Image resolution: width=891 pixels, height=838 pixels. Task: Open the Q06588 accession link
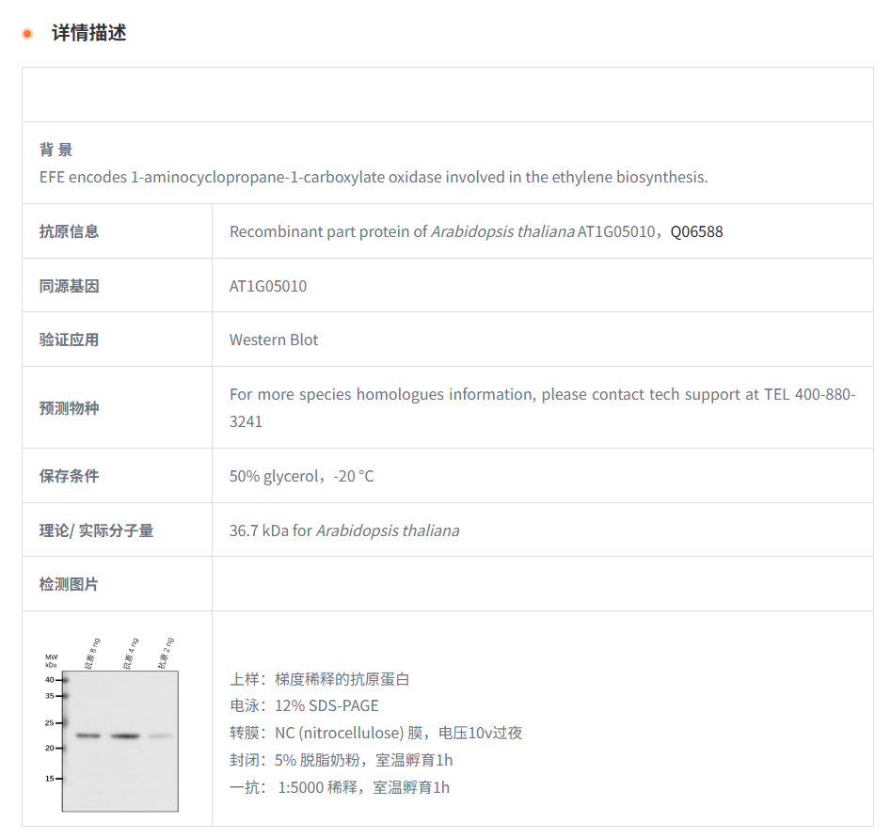[x=696, y=231]
